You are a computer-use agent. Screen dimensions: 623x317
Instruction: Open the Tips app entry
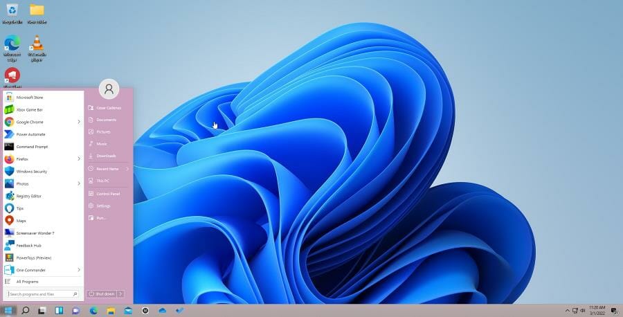click(43, 208)
